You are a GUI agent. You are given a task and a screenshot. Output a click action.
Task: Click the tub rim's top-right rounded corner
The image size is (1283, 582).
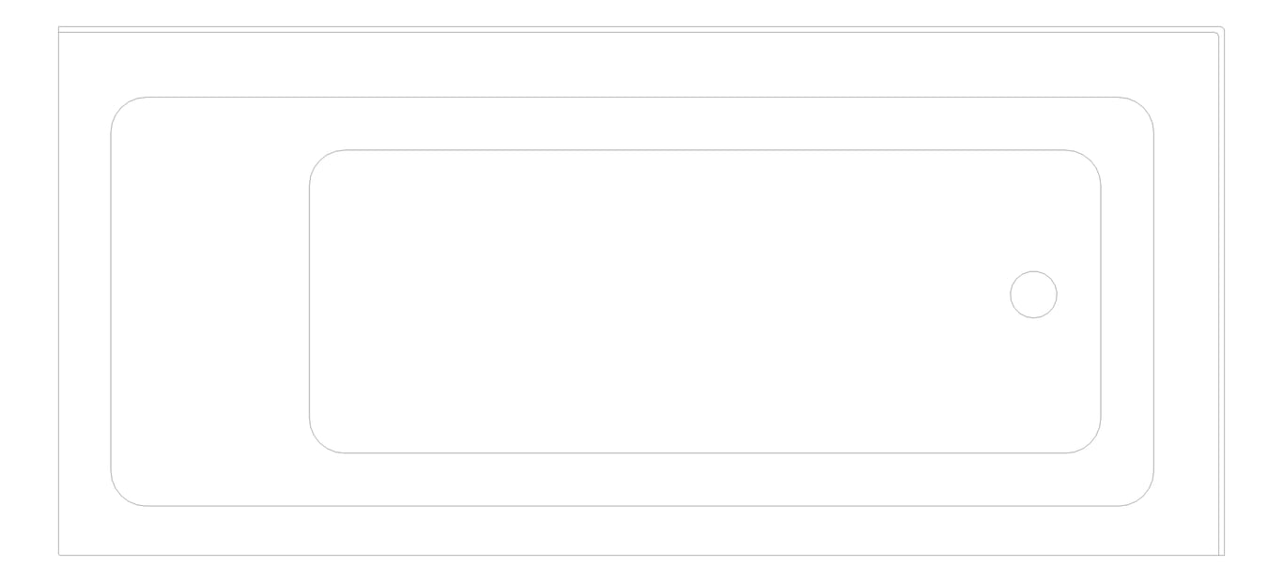(1143, 108)
